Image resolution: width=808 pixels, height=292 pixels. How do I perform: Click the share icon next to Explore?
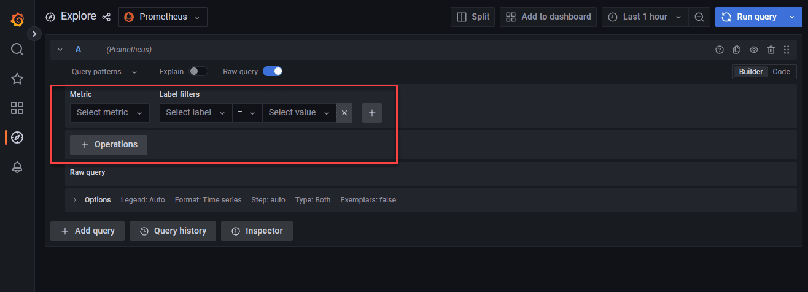[x=106, y=17]
